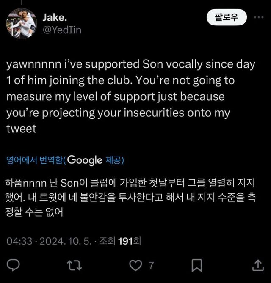This screenshot has height=283, width=271.
Task: Click the like count number 7
Action: [x=151, y=266]
